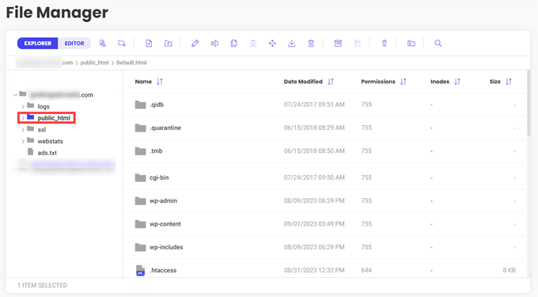538x297 pixels.
Task: Click the Copy icon
Action: click(x=233, y=44)
